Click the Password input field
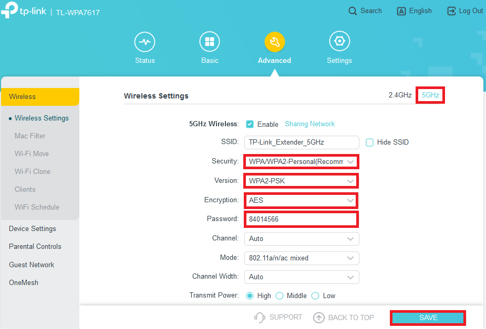The width and height of the screenshot is (486, 329). 301,219
